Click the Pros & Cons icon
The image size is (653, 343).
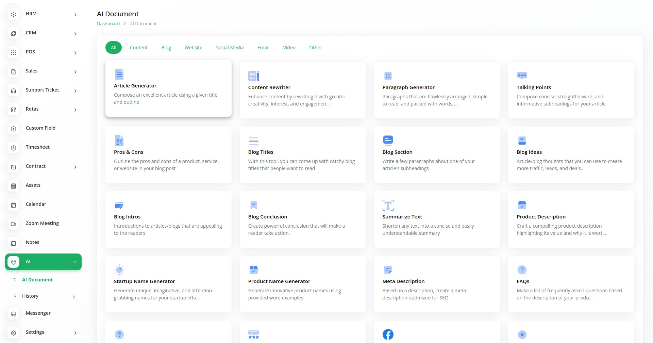[119, 140]
